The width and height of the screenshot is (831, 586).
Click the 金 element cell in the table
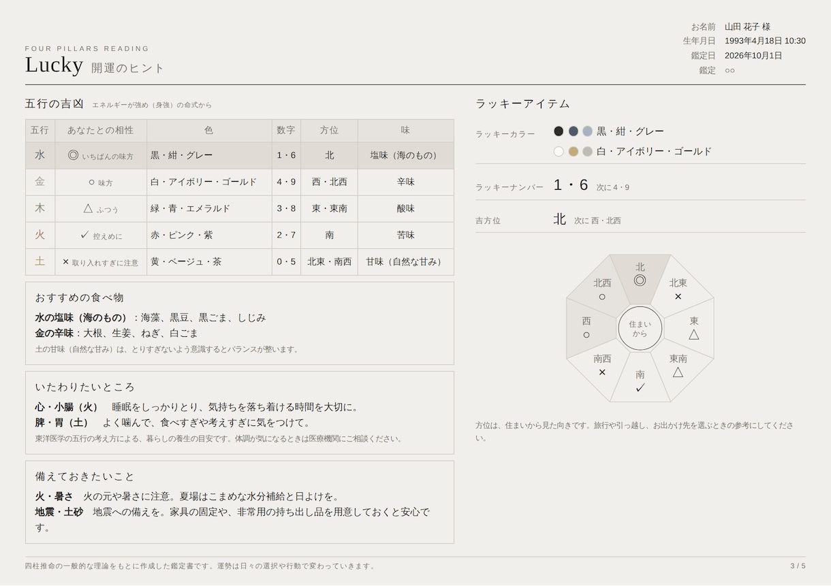coord(40,182)
